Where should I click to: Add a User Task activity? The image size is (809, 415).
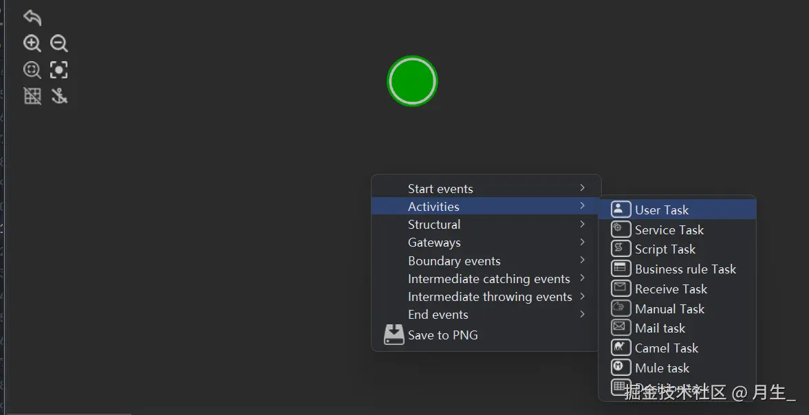click(x=661, y=210)
